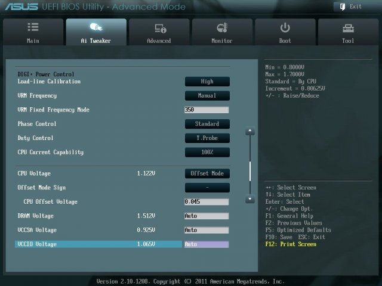Click VRM Fixed Frequency Mode 350 field
Viewport: 382px width, 286px height.
[x=207, y=110]
